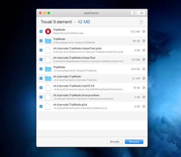Click folder icon for ~/Library/Application Support/TripMode
The height and width of the screenshot is (157, 181).
click(x=48, y=69)
